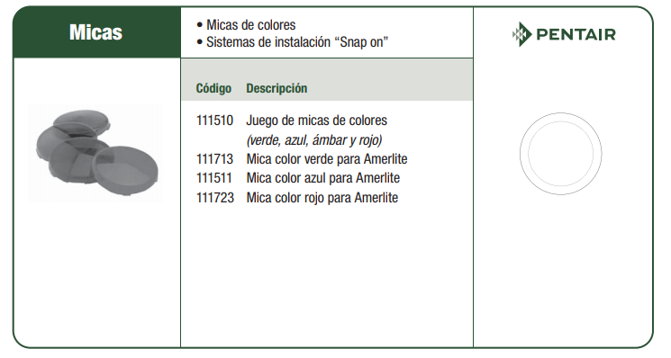The width and height of the screenshot is (671, 358).
Task: Click the italic color list verde, azul, ámbar
Action: 314,140
